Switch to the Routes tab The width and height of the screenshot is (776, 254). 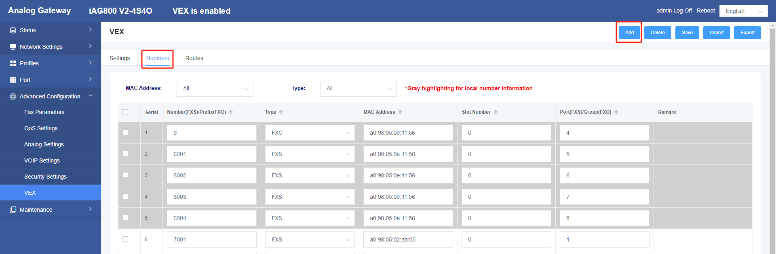pos(194,58)
